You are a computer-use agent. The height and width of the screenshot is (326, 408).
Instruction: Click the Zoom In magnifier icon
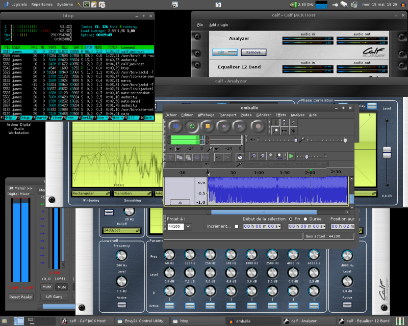[x=252, y=156]
